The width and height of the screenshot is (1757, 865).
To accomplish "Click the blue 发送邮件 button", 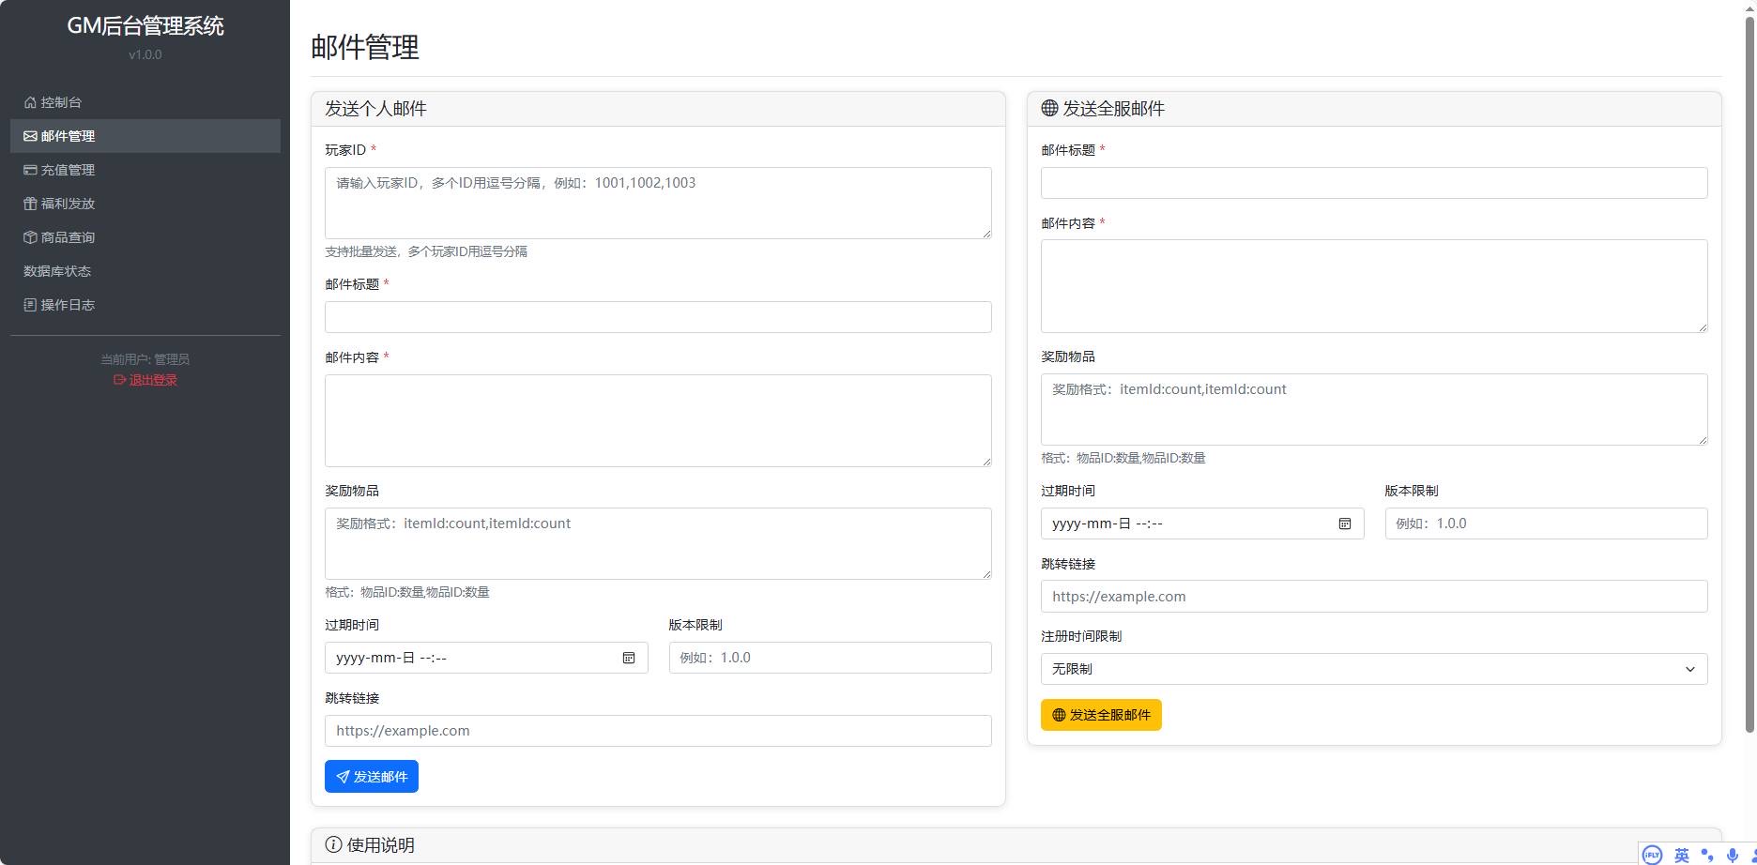I will pyautogui.click(x=372, y=776).
